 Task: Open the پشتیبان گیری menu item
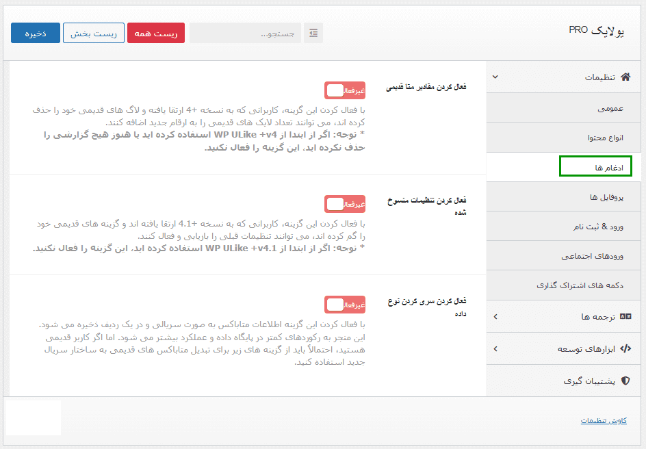coord(564,381)
